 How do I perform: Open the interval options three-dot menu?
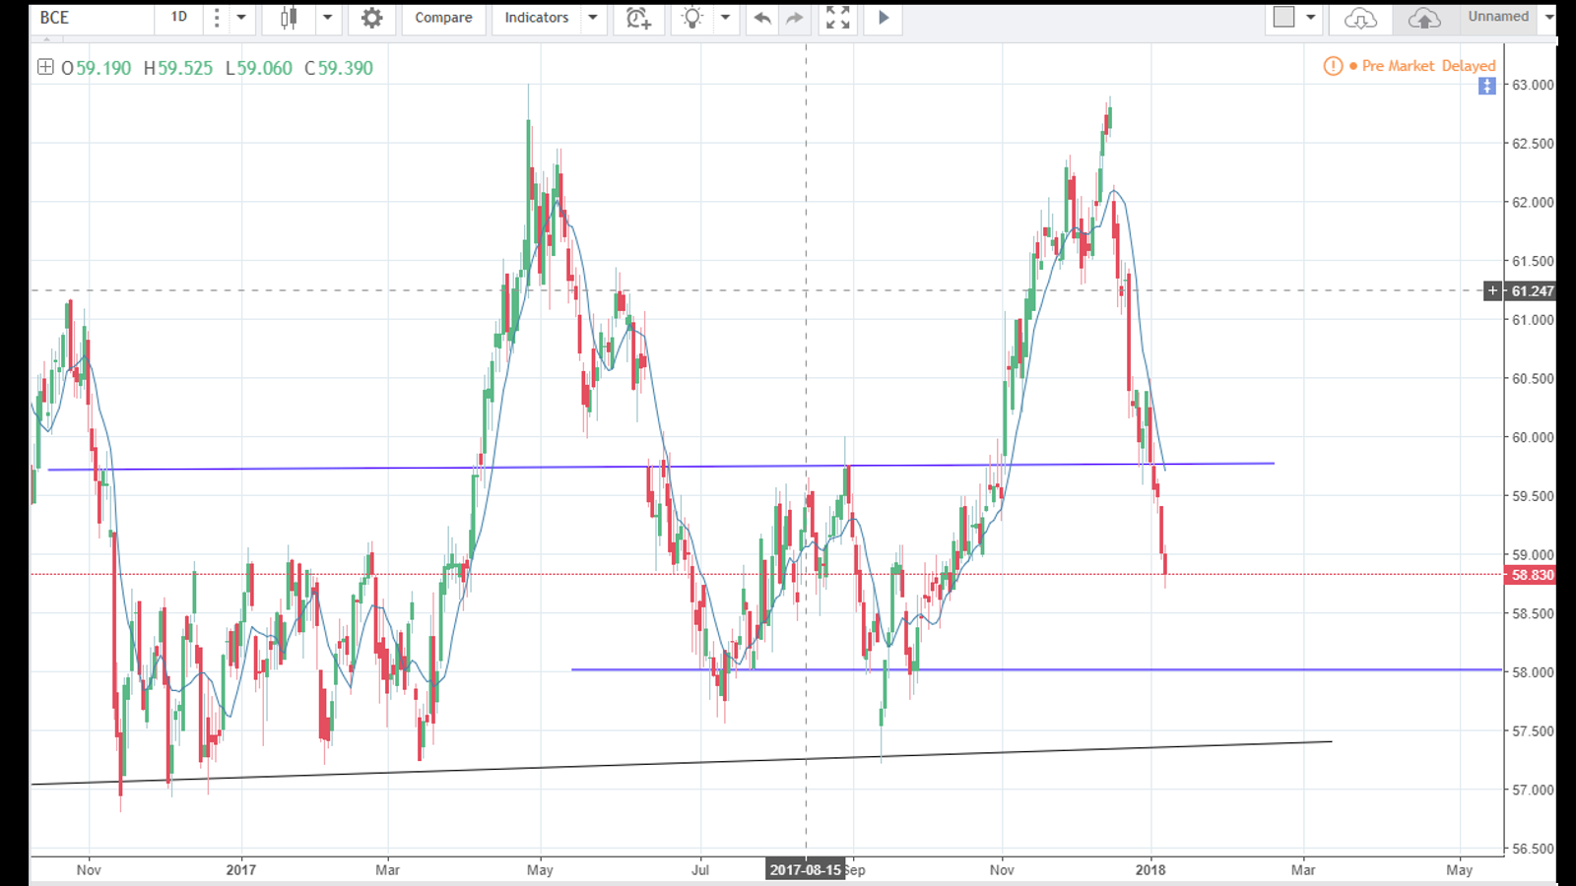tap(217, 18)
